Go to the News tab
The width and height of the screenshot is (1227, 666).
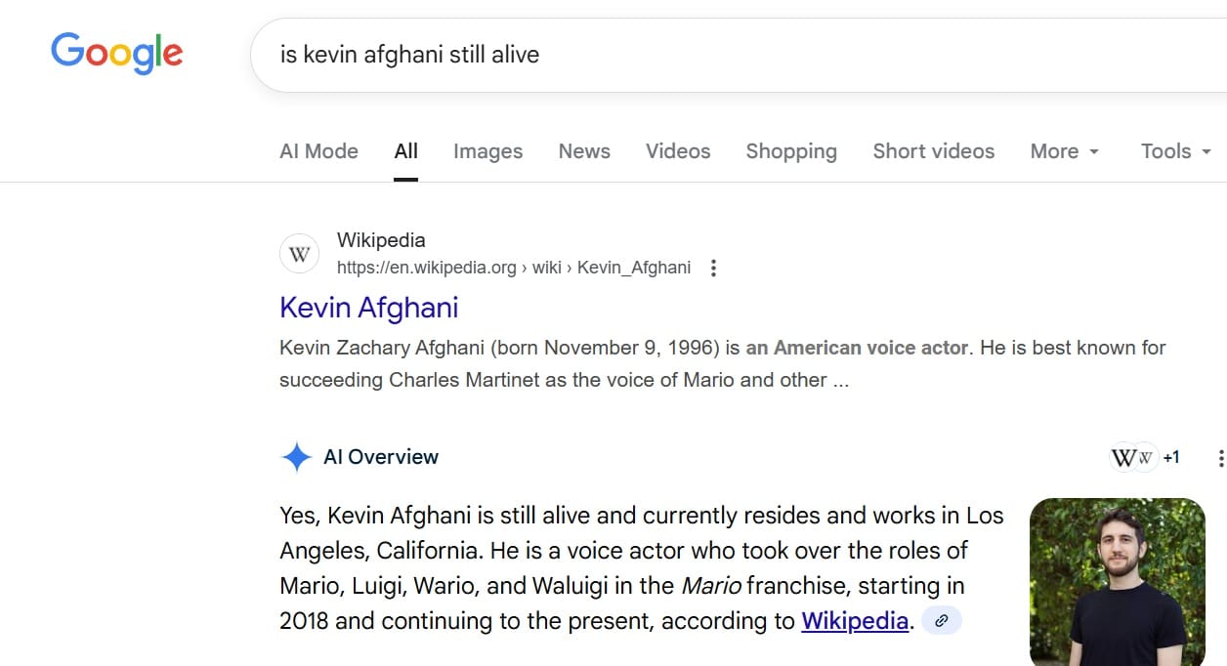click(x=584, y=151)
